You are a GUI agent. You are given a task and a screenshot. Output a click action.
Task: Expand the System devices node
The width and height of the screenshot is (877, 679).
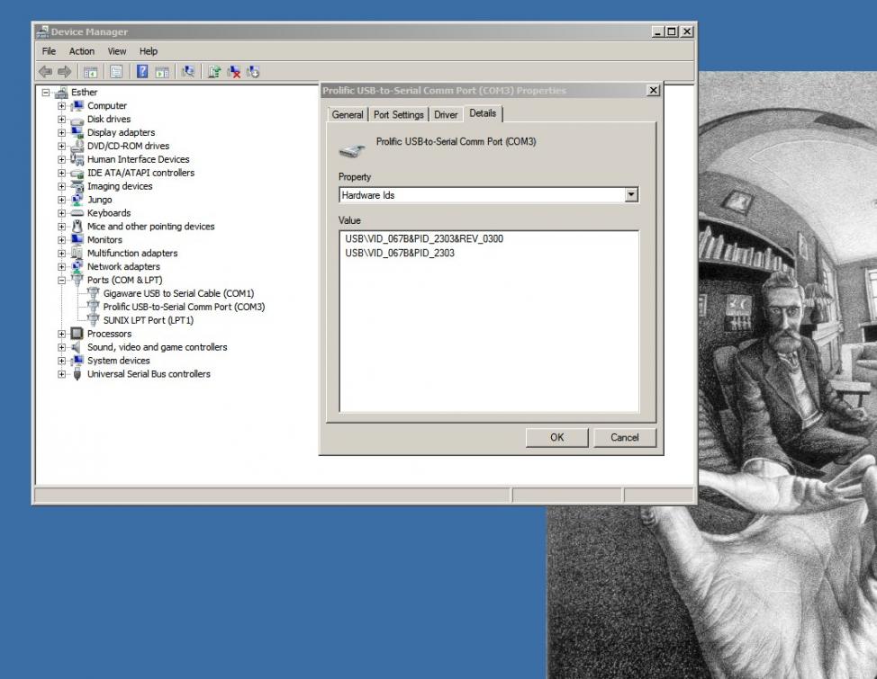click(x=61, y=361)
